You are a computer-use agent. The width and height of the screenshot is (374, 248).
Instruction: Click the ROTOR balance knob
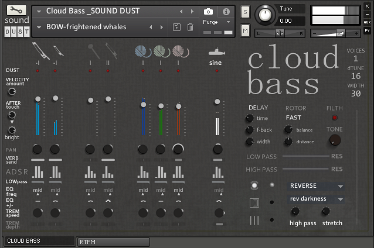pyautogui.click(x=288, y=129)
